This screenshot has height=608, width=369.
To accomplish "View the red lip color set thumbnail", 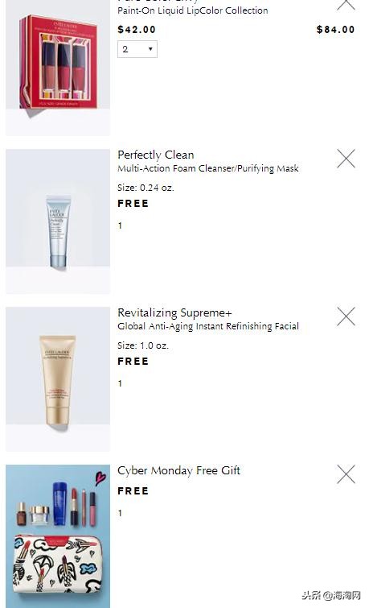I will coord(58,67).
